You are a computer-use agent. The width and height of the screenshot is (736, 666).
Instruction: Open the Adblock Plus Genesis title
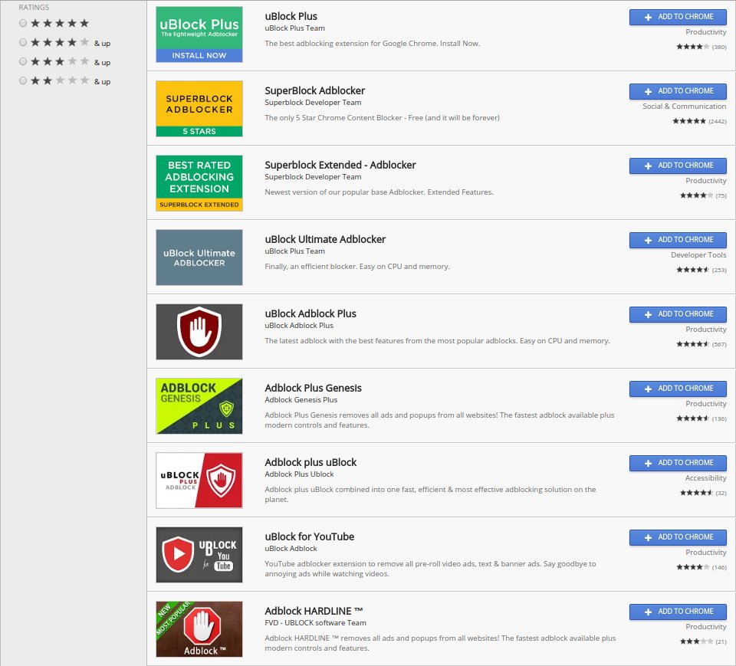[313, 388]
